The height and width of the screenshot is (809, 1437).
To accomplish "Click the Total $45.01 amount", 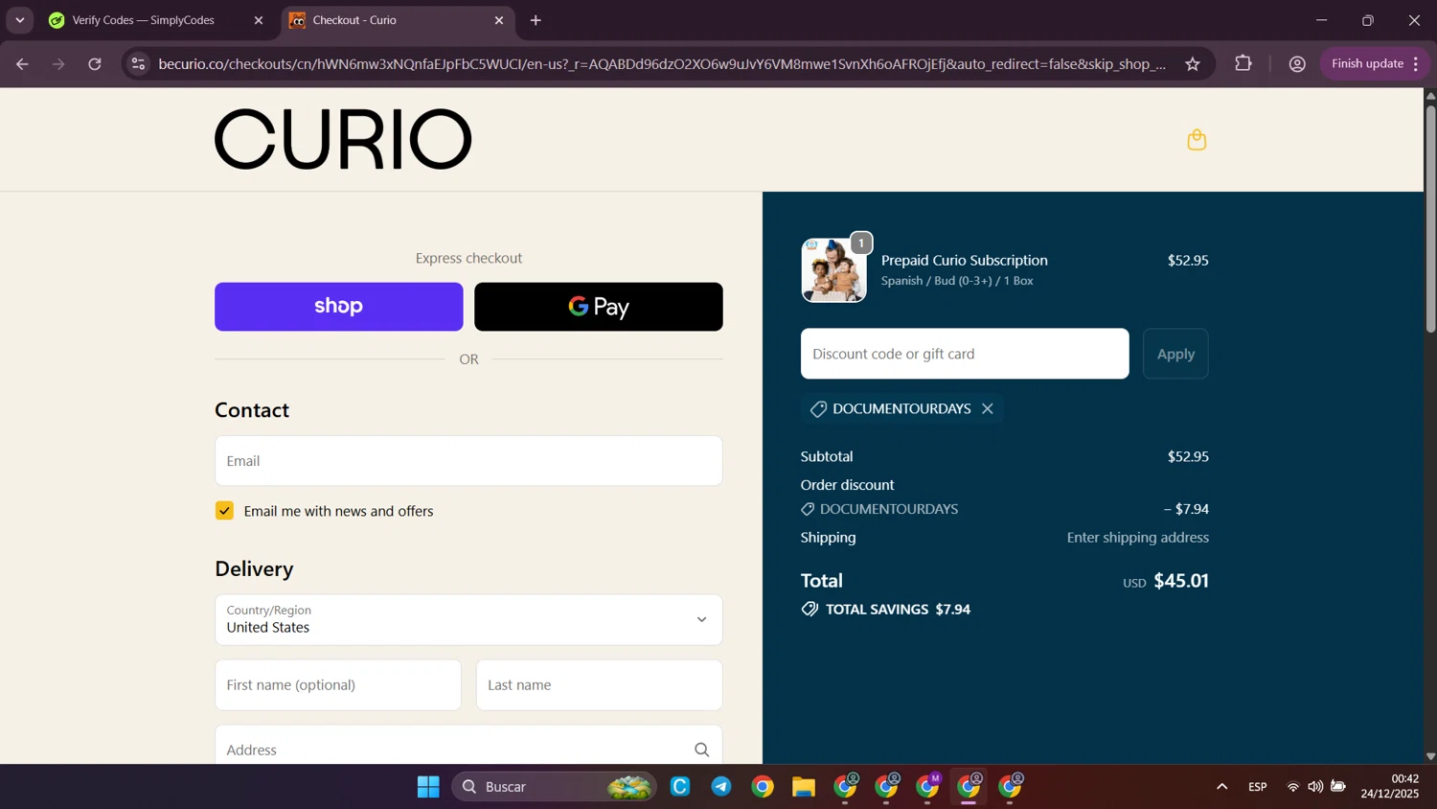I will pyautogui.click(x=1181, y=581).
